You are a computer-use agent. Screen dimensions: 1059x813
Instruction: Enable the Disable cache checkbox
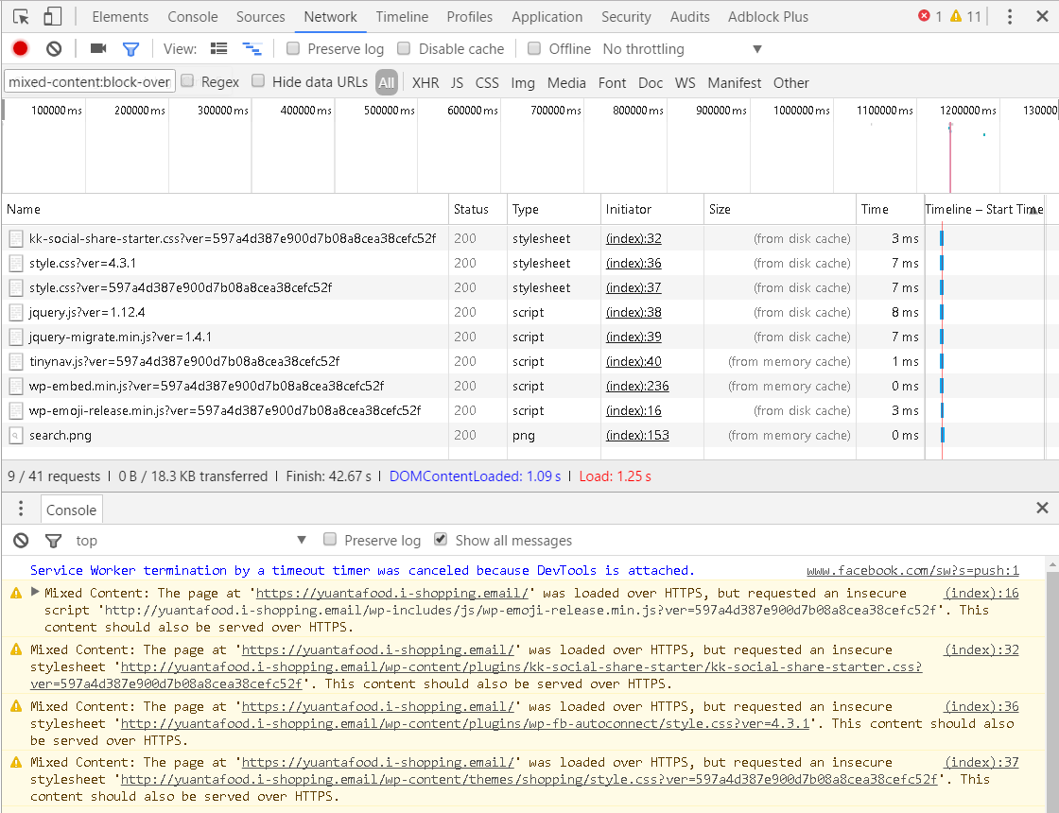(x=404, y=48)
